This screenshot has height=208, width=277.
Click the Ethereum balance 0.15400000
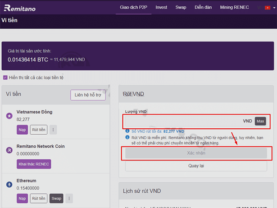[28, 188]
